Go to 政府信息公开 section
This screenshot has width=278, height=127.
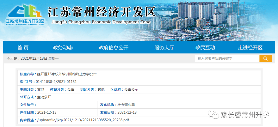[x=114, y=47]
